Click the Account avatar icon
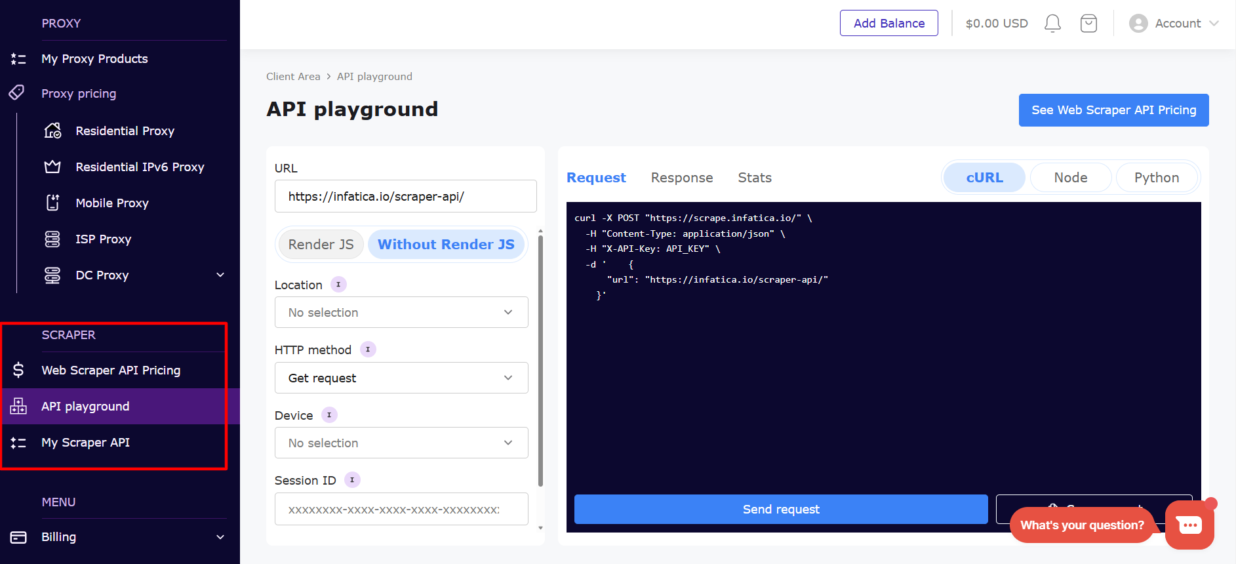 coord(1138,24)
